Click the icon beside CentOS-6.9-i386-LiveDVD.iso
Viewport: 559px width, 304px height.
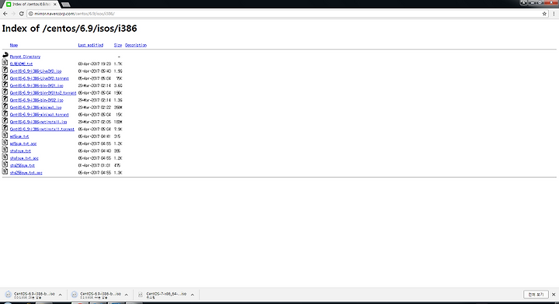coord(5,70)
